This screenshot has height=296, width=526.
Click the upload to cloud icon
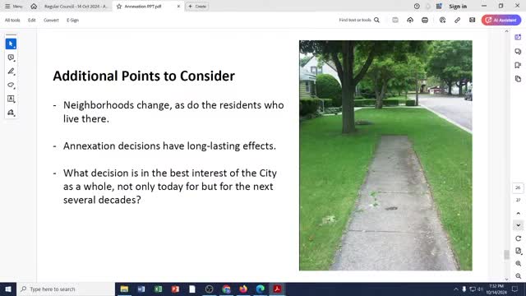pyautogui.click(x=410, y=20)
